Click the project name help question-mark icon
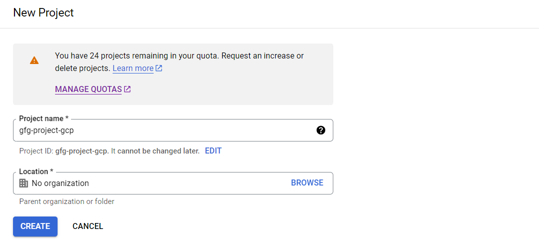 point(321,130)
